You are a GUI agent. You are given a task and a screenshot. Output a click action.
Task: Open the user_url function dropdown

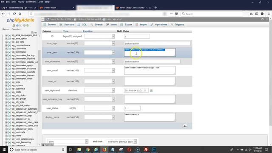(99, 81)
